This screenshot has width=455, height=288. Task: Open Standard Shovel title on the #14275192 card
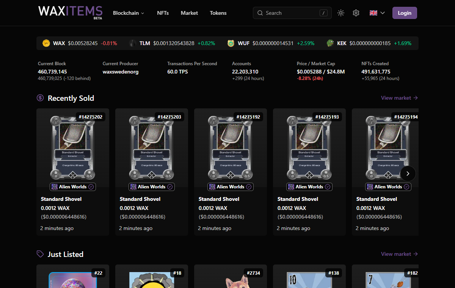click(x=219, y=199)
